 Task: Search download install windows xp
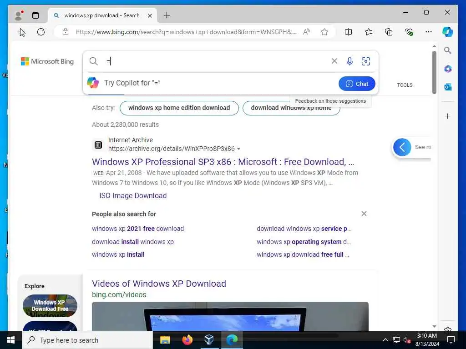(x=133, y=242)
